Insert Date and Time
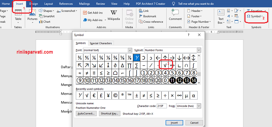Screen dimensions: 272x127 (236, 16)
